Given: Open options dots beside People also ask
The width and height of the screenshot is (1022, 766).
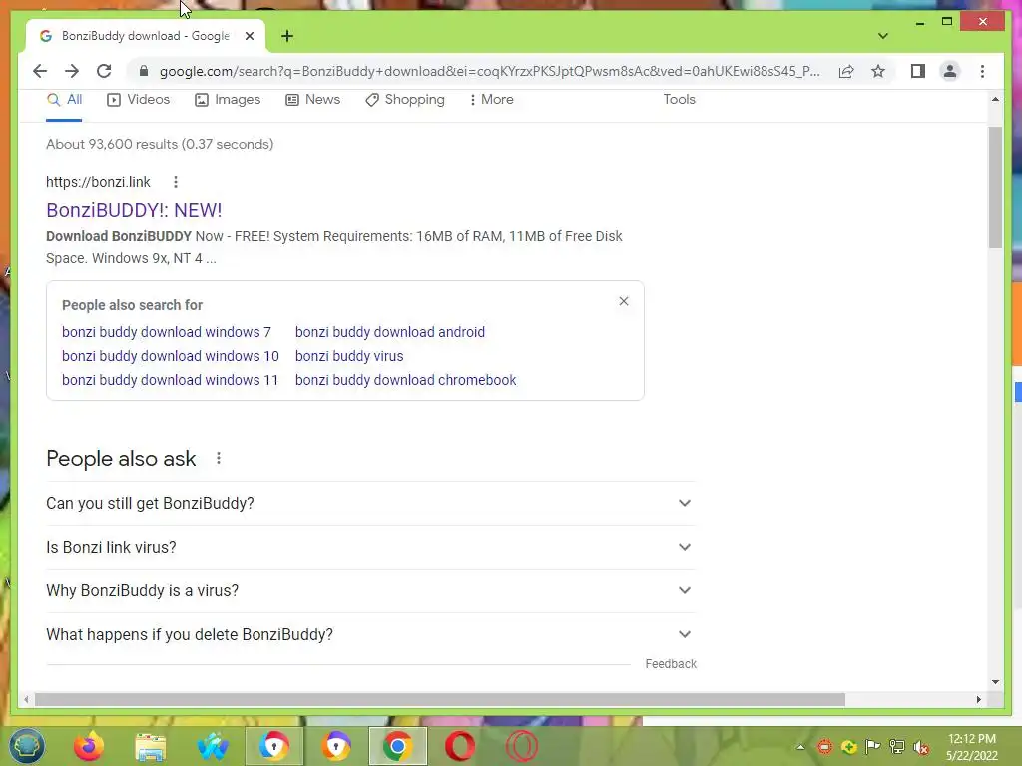Looking at the screenshot, I should 219,459.
